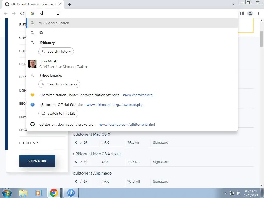
Task: Click the 36.8 MB size value
Action: [134, 181]
